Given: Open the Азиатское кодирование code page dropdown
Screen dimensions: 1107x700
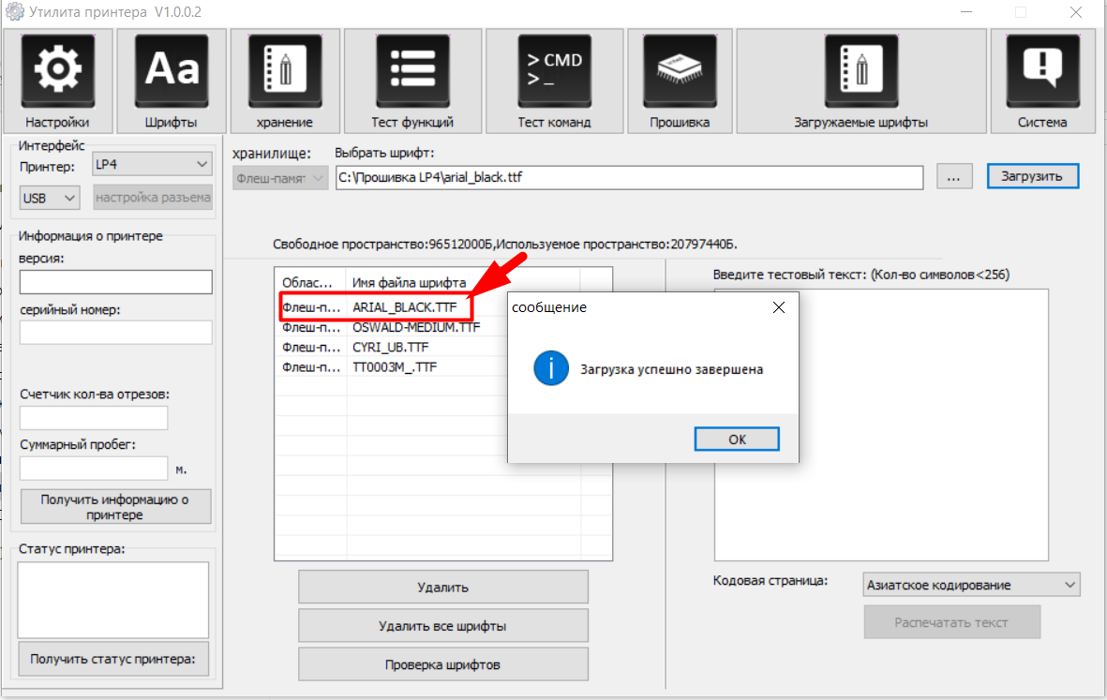Looking at the screenshot, I should (x=972, y=585).
